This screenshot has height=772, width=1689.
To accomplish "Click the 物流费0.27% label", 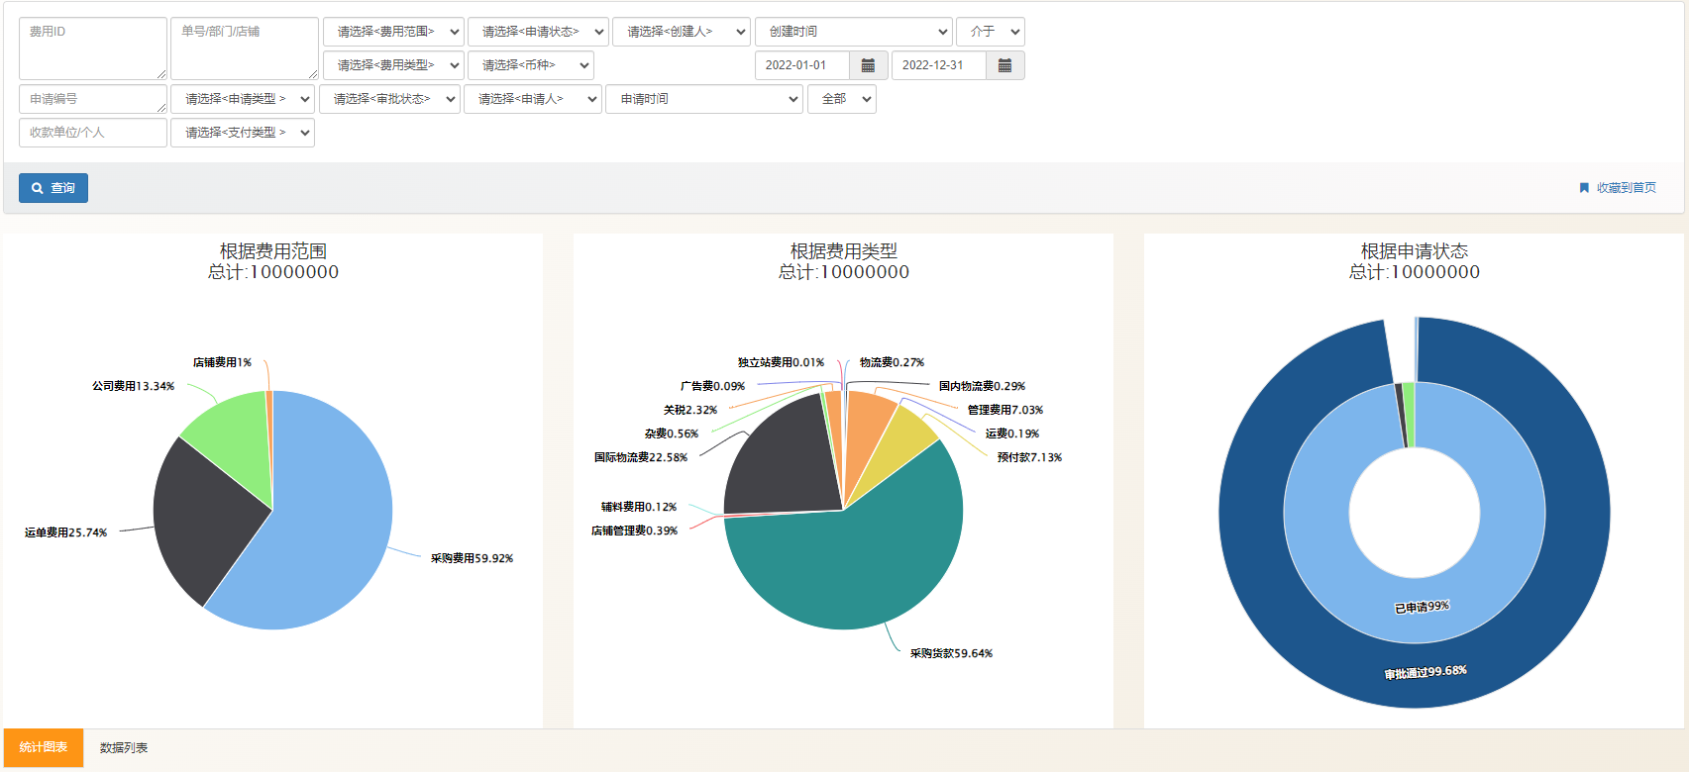I will [x=892, y=362].
